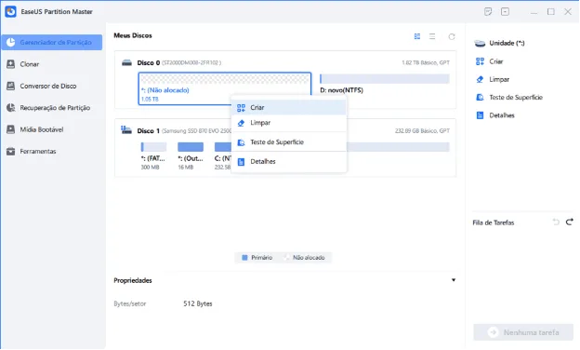Click the refresh disks icon
The height and width of the screenshot is (350, 580).
pos(452,36)
